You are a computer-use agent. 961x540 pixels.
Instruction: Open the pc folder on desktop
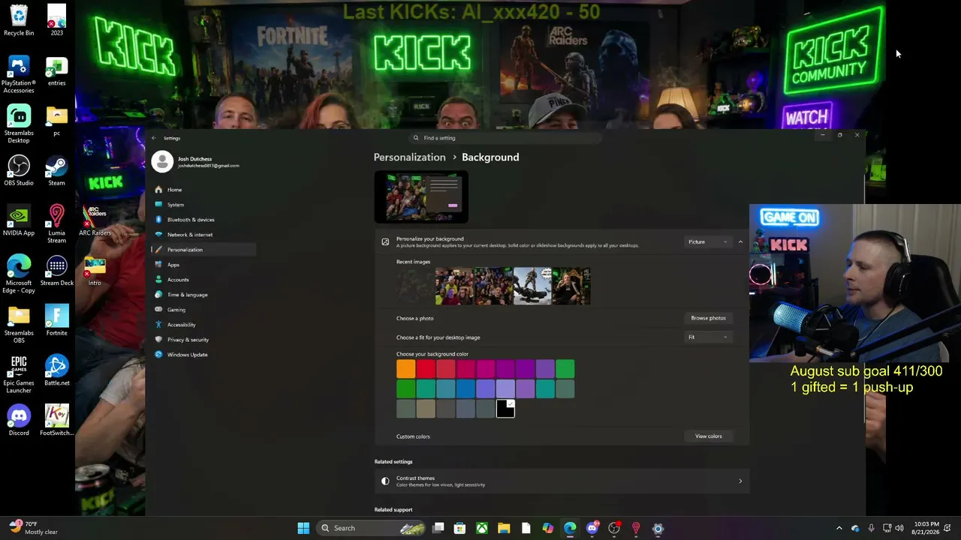click(x=57, y=121)
